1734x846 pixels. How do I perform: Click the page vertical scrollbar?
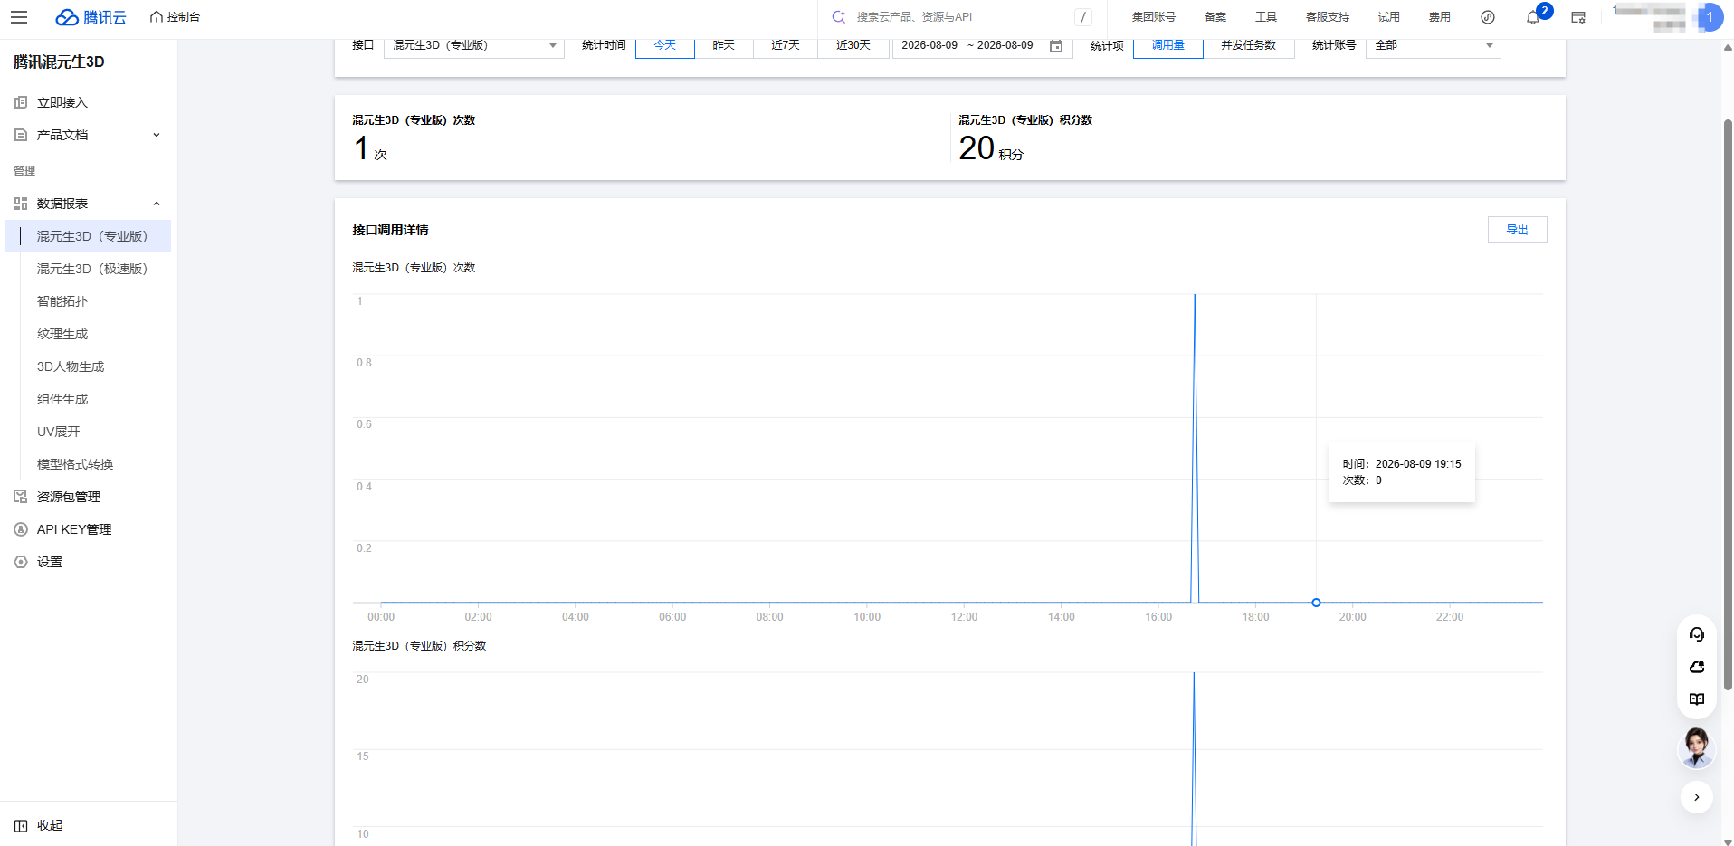pyautogui.click(x=1728, y=404)
